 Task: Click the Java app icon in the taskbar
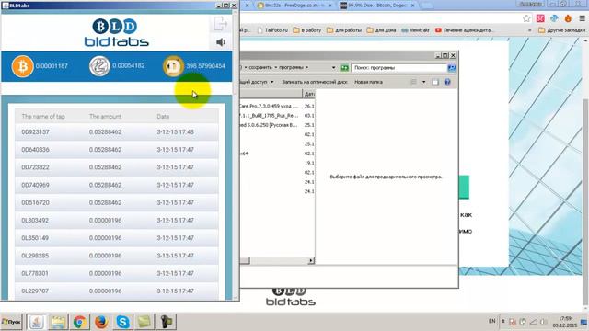[x=37, y=322]
